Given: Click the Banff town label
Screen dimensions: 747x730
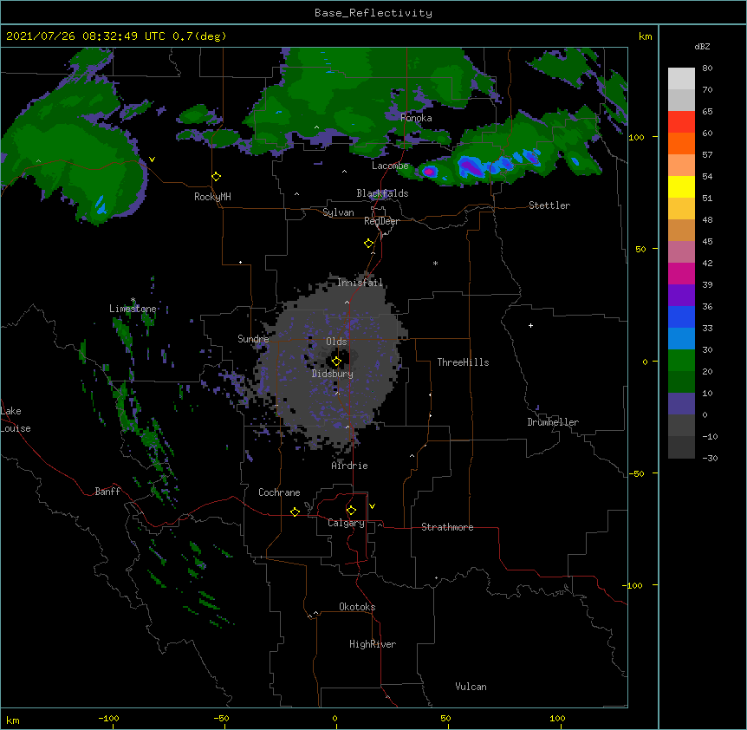Looking at the screenshot, I should [107, 492].
